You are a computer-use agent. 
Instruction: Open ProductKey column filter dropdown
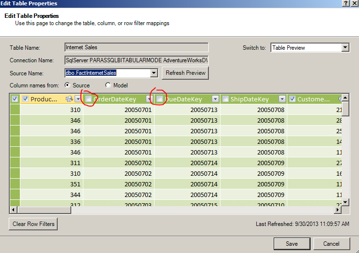[78, 99]
